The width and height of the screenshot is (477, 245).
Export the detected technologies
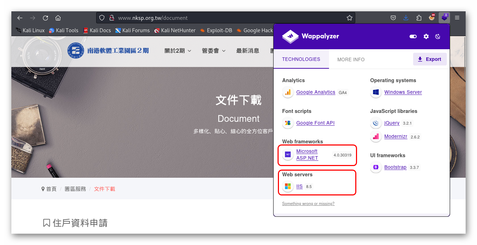pyautogui.click(x=430, y=59)
